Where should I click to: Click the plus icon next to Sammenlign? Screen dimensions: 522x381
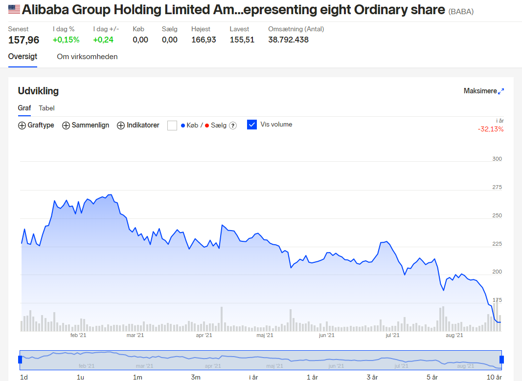(x=66, y=126)
